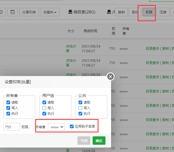Toggle user group 执行 checkbox
Image resolution: width=174 pixels, height=152 pixels.
[44, 113]
